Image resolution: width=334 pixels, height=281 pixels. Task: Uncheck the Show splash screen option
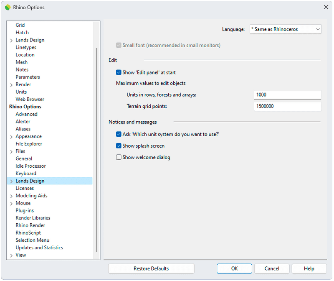[x=119, y=146]
